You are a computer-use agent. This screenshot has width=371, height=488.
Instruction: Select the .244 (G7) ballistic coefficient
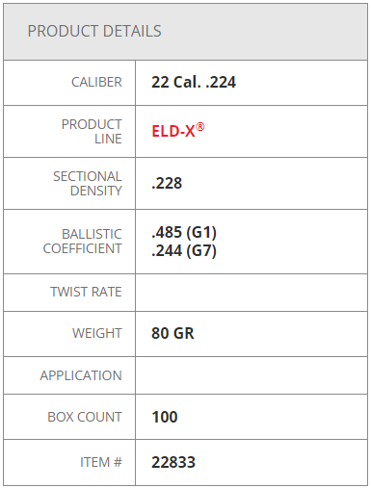coord(184,251)
